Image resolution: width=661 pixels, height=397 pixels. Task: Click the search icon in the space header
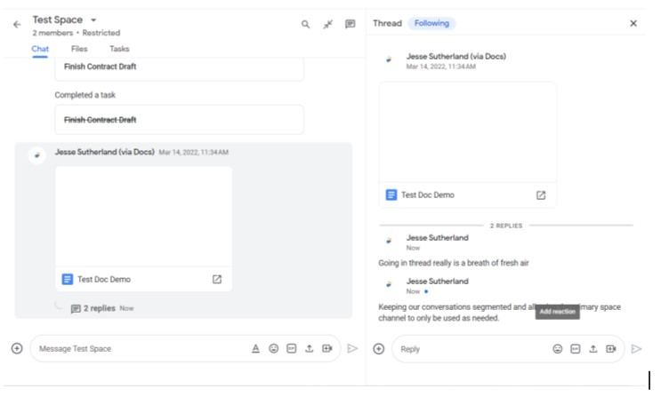point(305,24)
